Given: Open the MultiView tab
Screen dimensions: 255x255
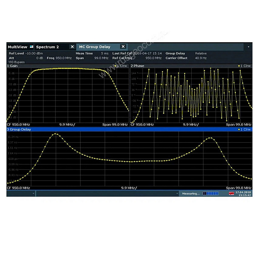Looking at the screenshot, I should pos(17,47).
